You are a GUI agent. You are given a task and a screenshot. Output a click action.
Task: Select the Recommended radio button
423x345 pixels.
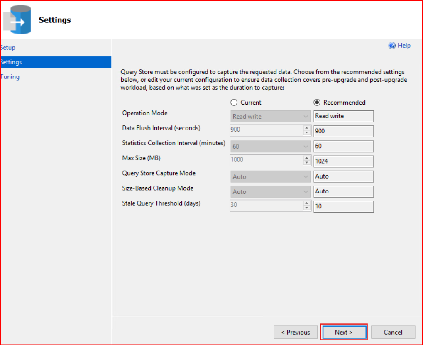317,103
